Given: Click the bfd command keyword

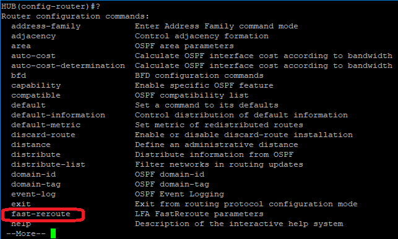Looking at the screenshot, I should [19, 75].
